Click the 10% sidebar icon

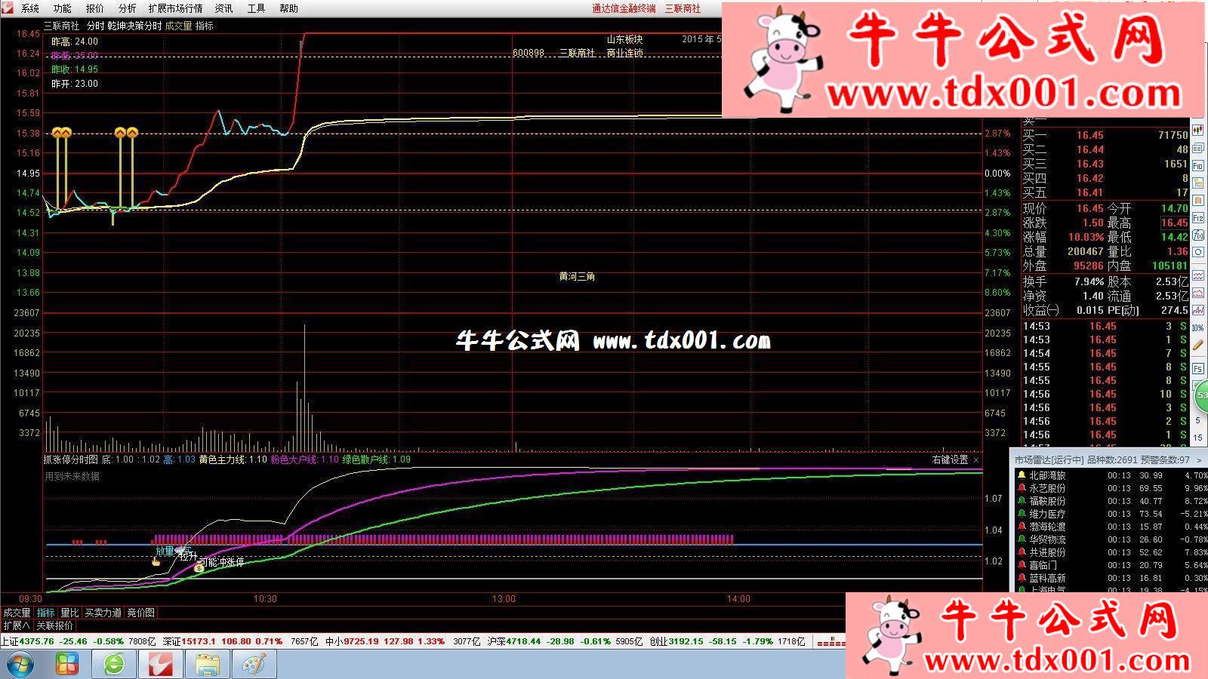coord(1197,327)
